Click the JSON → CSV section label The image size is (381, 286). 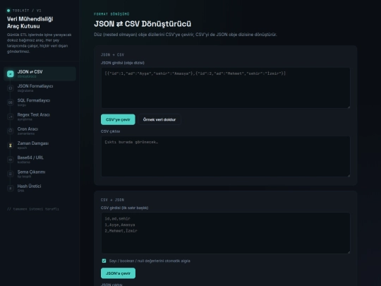tap(112, 54)
